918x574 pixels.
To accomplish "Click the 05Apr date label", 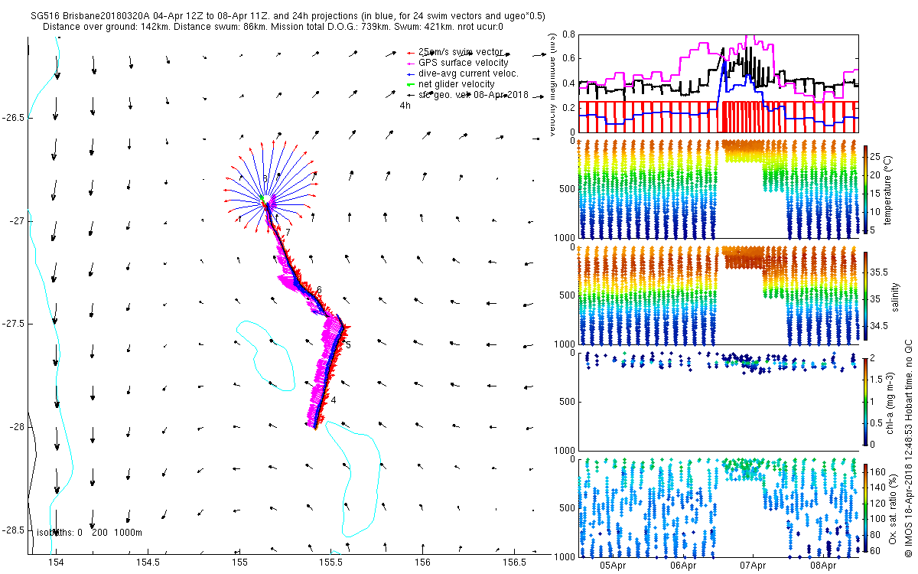I will (x=614, y=566).
